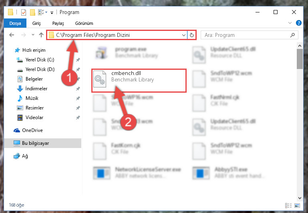Click the Properties icon in quick access toolbar

(x=24, y=12)
